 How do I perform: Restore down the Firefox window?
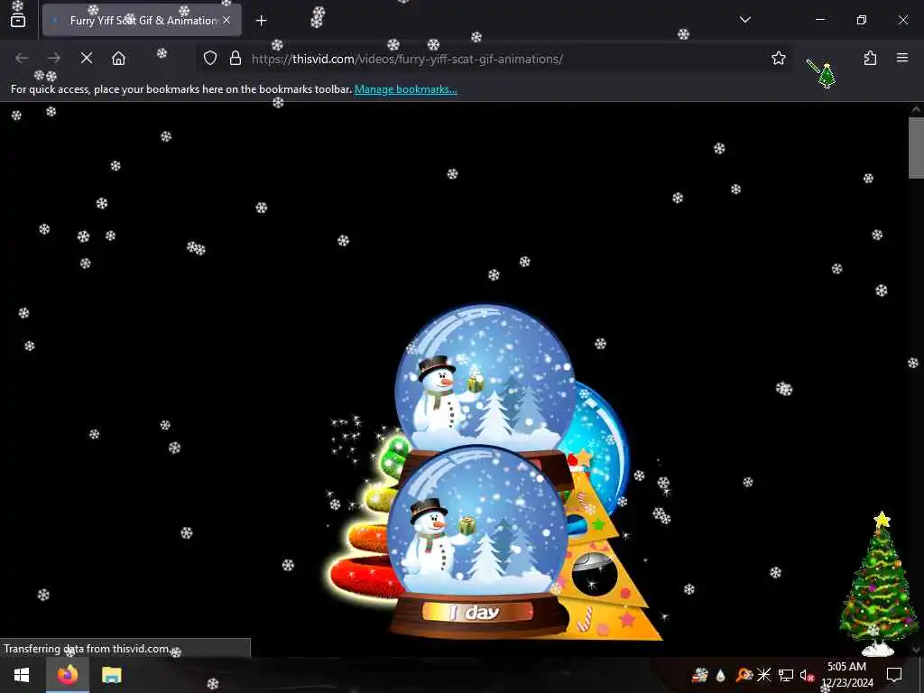(862, 20)
